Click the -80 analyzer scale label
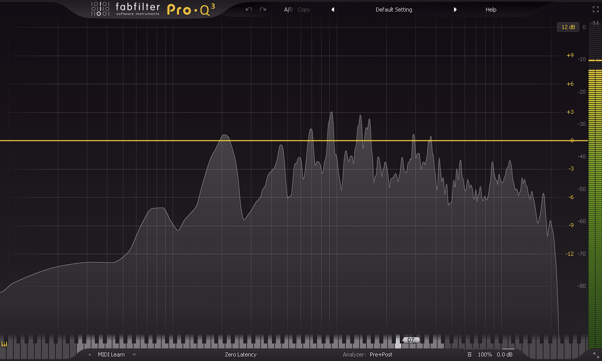 pos(581,286)
